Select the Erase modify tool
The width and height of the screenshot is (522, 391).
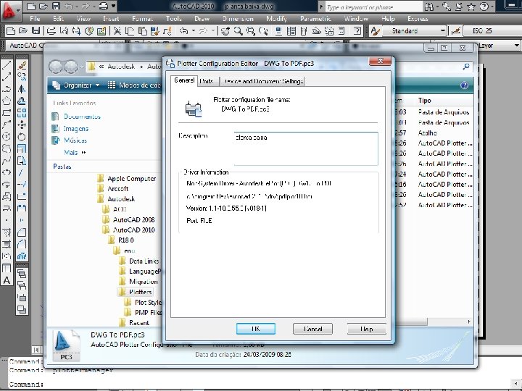[x=22, y=65]
